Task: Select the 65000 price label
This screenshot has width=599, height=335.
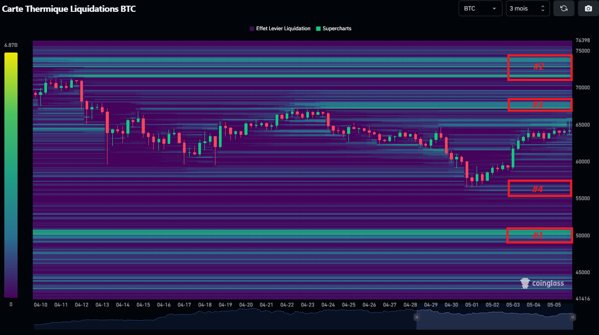Action: click(x=583, y=124)
